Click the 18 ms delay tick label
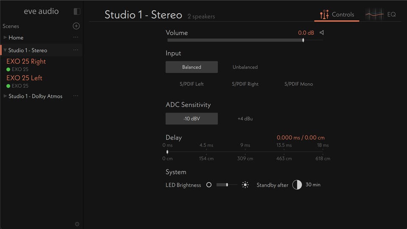This screenshot has width=407, height=229. point(323,145)
